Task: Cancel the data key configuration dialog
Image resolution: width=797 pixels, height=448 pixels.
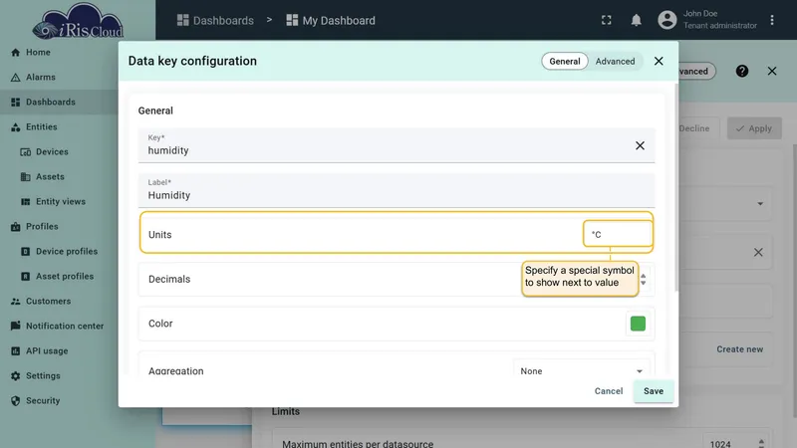Action: tap(609, 391)
